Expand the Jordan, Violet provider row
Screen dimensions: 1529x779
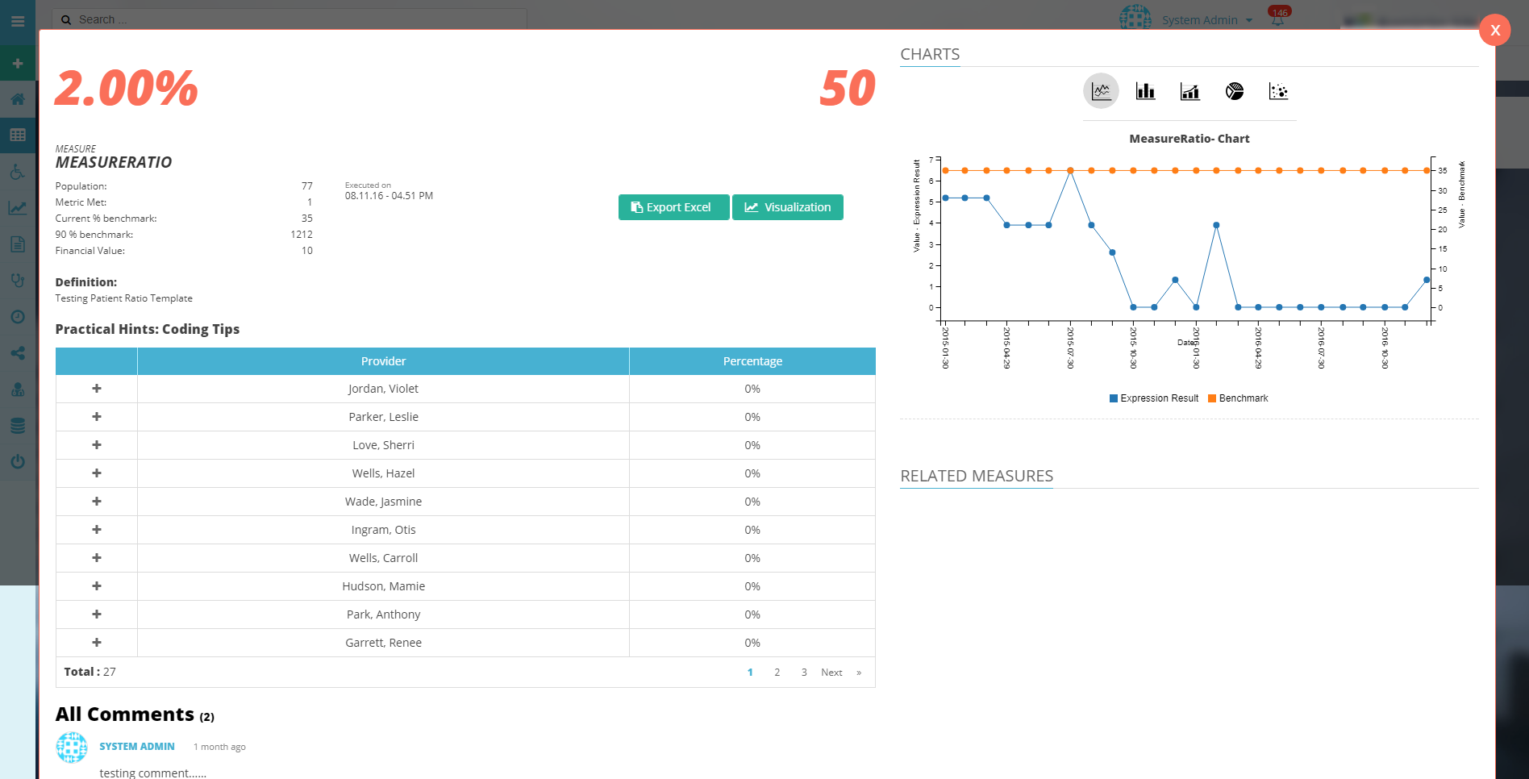[97, 389]
